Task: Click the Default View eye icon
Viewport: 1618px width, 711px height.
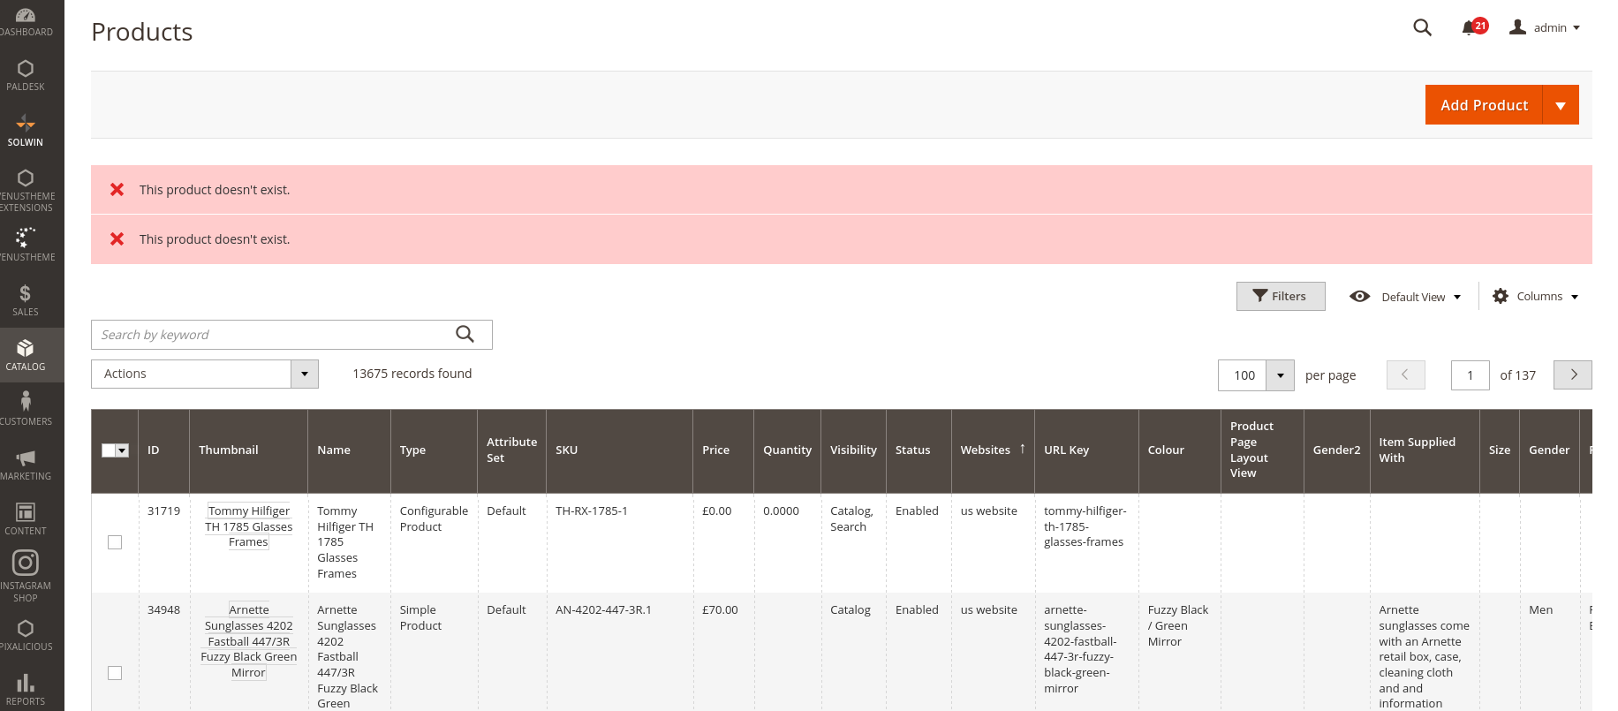Action: 1359,296
